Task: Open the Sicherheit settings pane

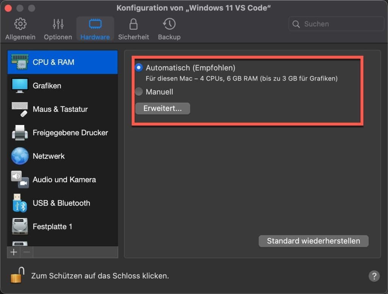Action: point(133,28)
